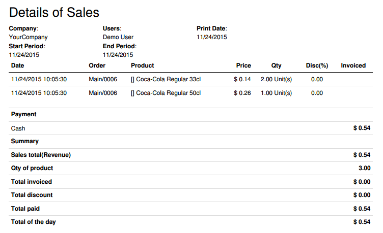This screenshot has height=233, width=383.
Task: Click the Invoiced column header
Action: (353, 65)
